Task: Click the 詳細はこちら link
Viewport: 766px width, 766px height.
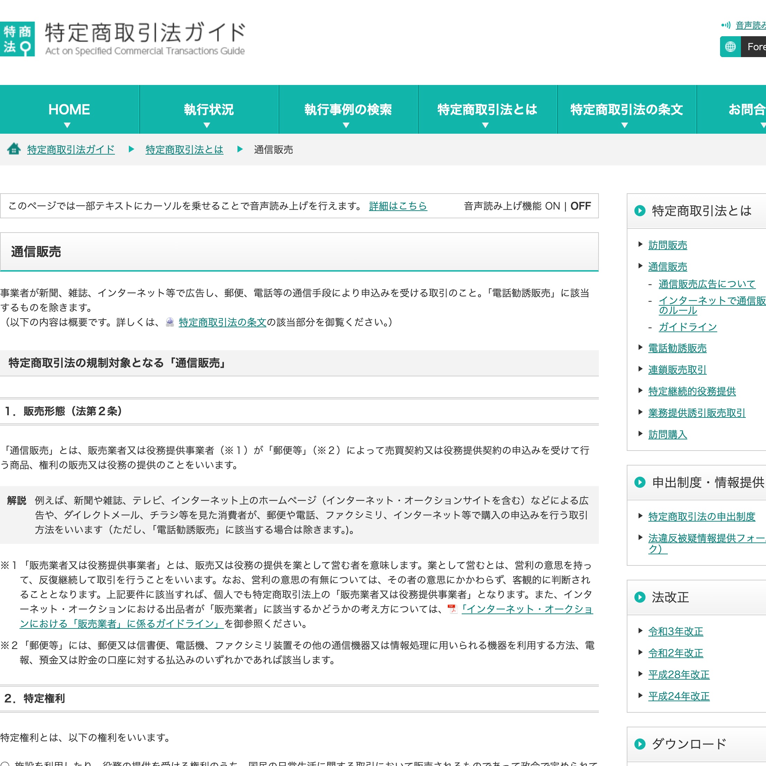Action: click(398, 206)
